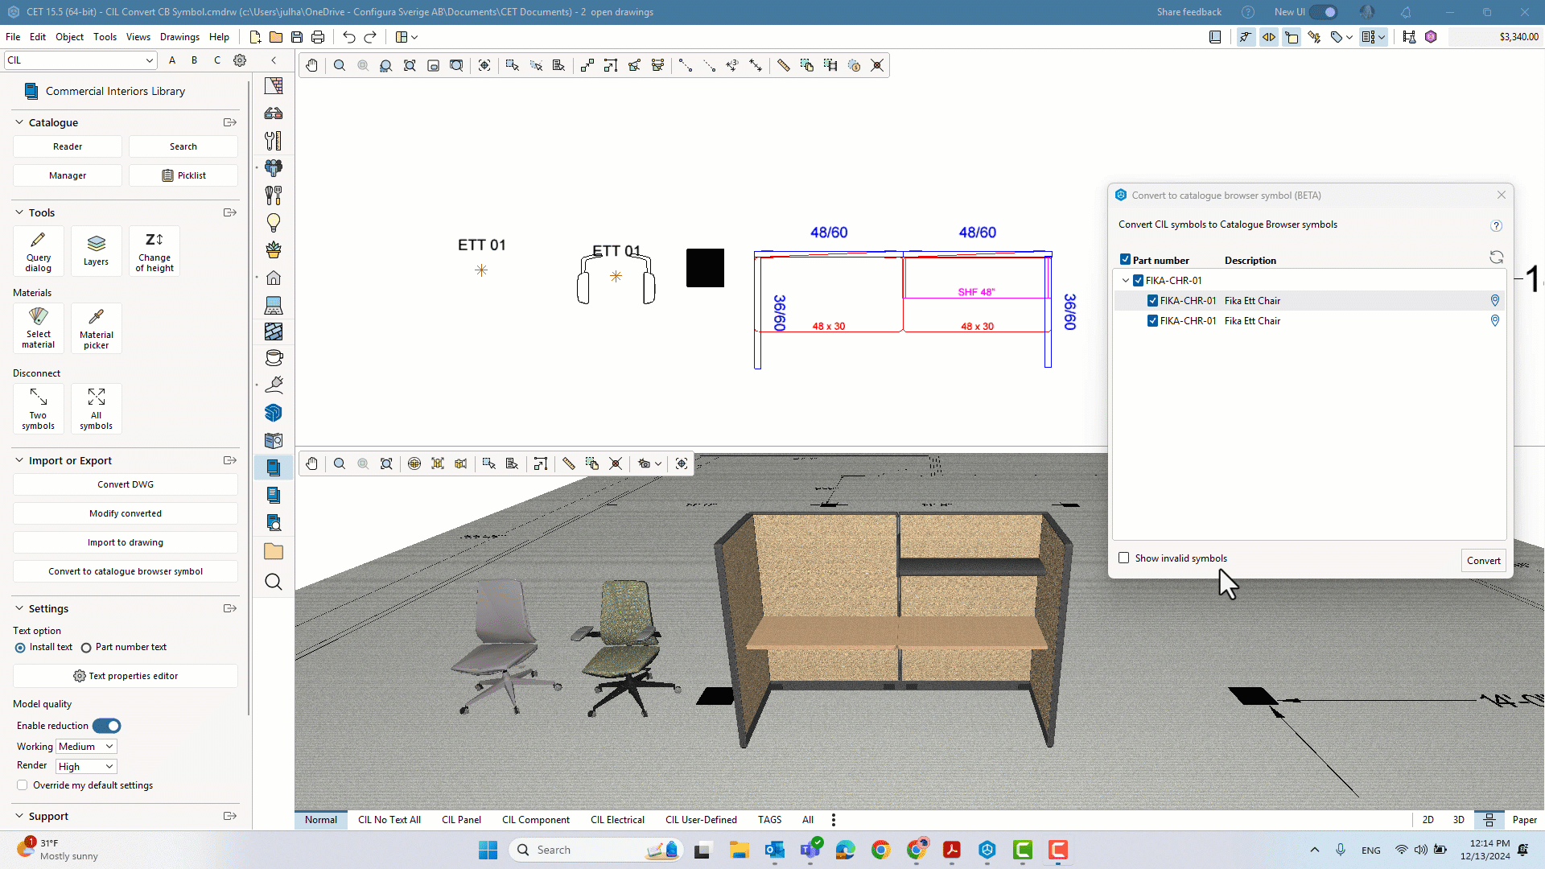Collapse the Catalogue section
The image size is (1545, 869).
(19, 122)
